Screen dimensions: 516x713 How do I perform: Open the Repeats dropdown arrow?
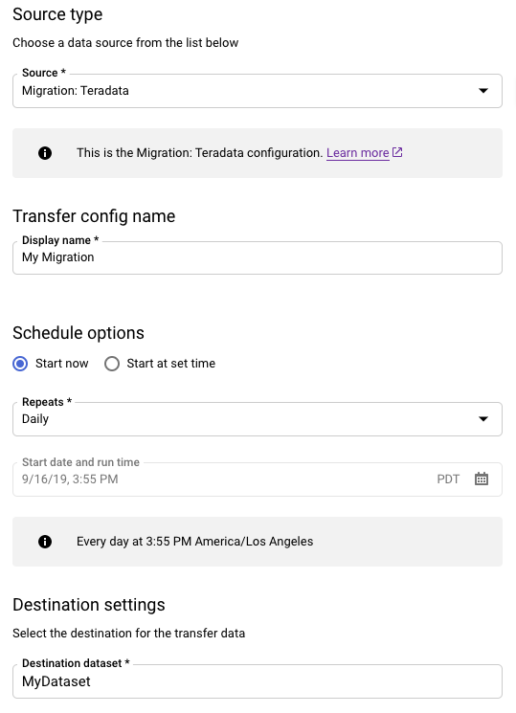tap(483, 419)
